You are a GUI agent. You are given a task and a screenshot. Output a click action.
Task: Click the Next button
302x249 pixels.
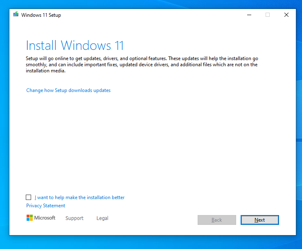point(259,220)
